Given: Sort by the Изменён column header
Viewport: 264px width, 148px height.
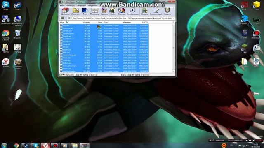Looking at the screenshot, I should click(x=127, y=22).
